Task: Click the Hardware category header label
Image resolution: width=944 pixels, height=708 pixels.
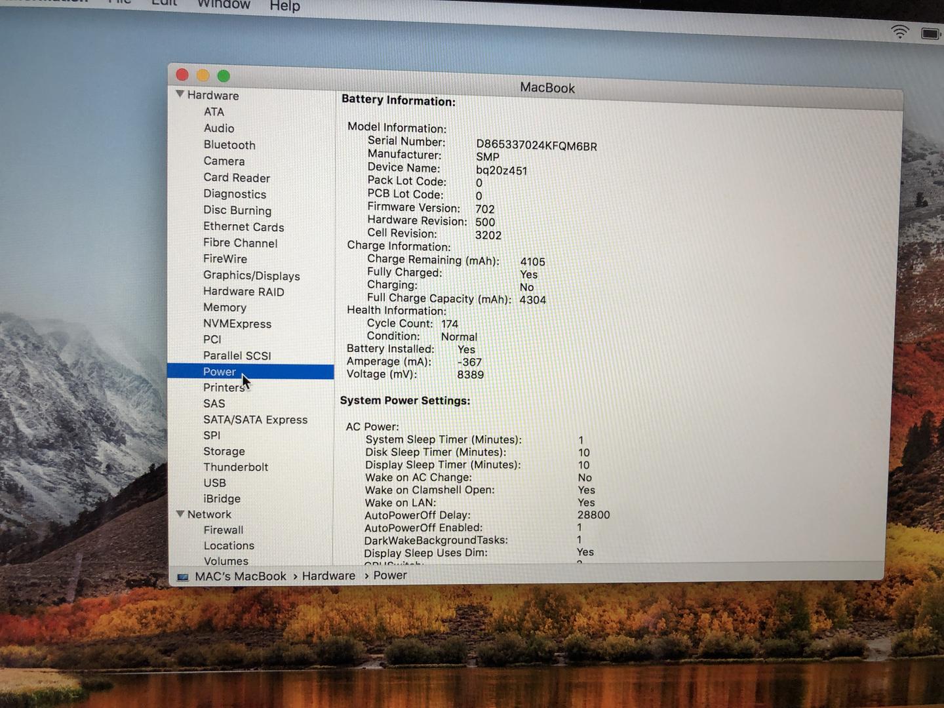Action: 213,96
